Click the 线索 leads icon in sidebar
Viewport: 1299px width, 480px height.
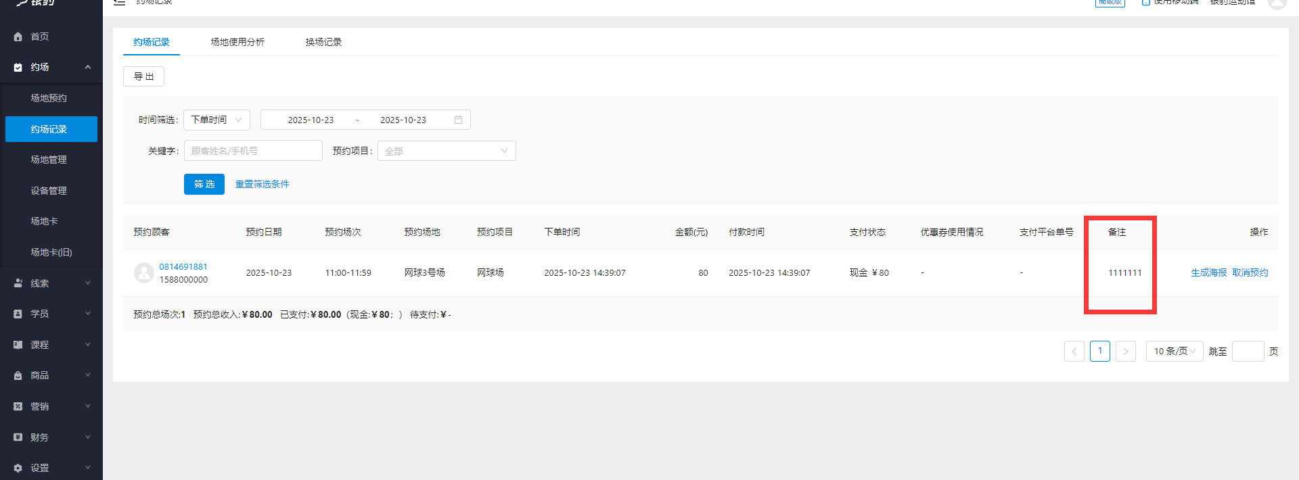pos(18,283)
